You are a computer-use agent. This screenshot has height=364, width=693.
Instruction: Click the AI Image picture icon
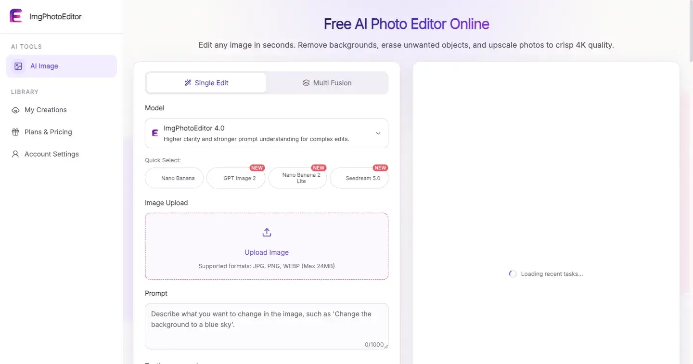pos(18,66)
